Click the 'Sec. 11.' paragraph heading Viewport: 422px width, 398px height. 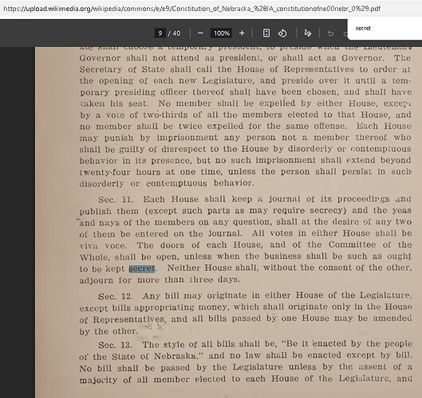[116, 200]
